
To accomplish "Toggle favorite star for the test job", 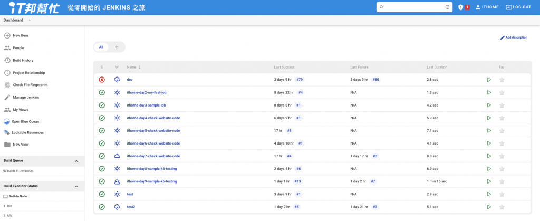I will 502,194.
